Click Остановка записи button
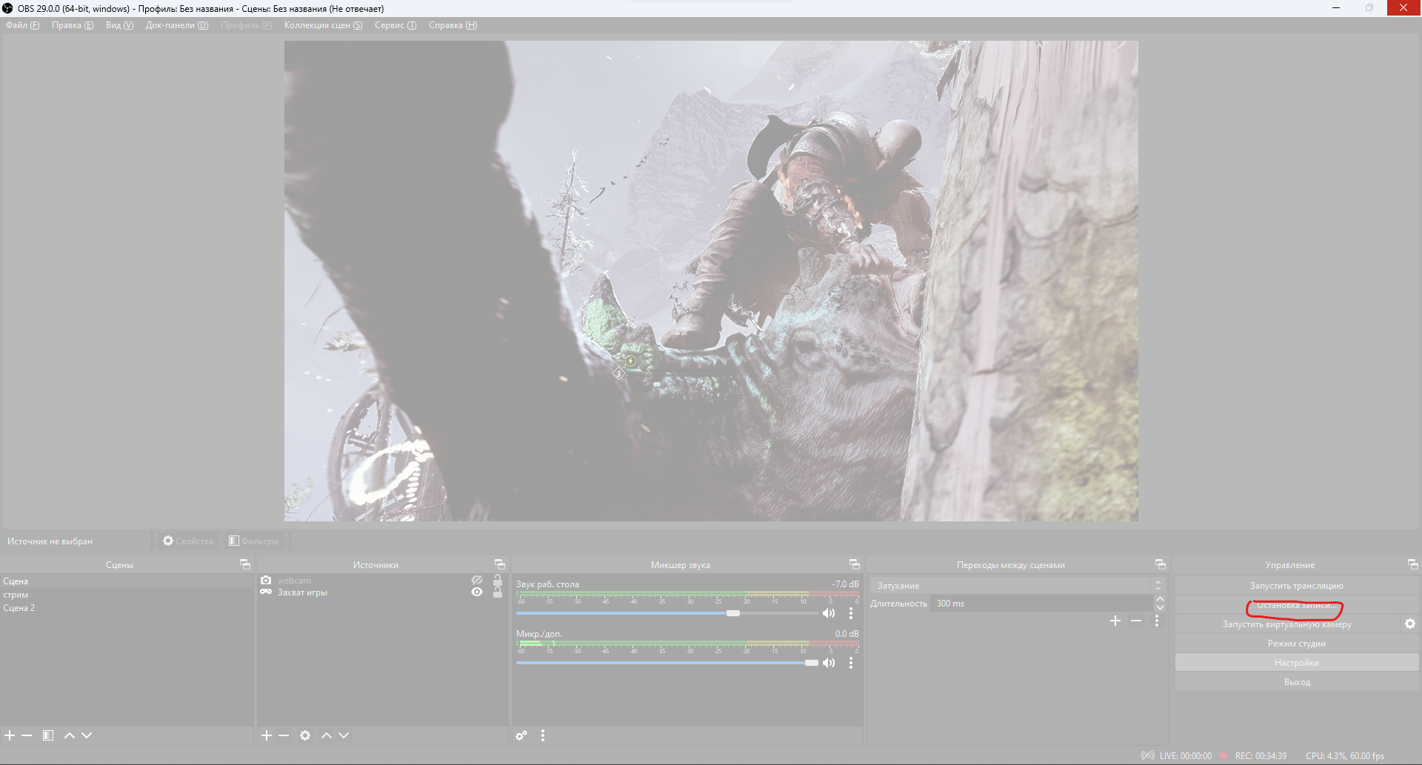This screenshot has width=1422, height=765. point(1296,605)
